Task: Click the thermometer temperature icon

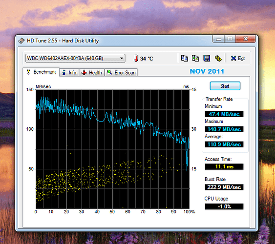Action: coord(136,59)
